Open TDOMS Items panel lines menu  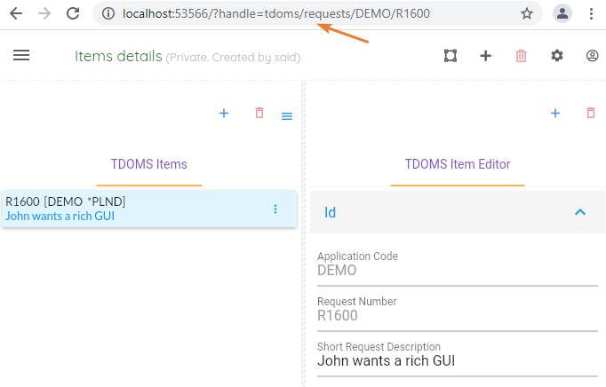point(287,116)
